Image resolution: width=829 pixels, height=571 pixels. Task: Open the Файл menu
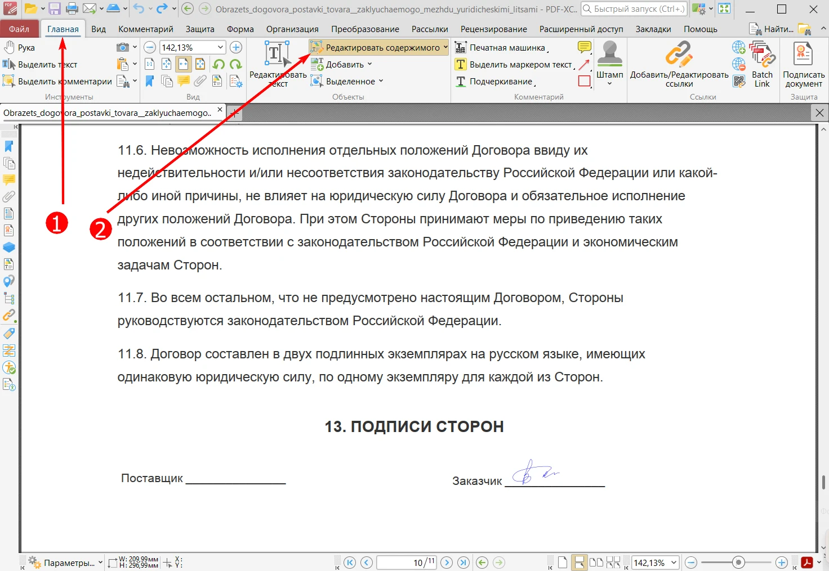coord(19,29)
